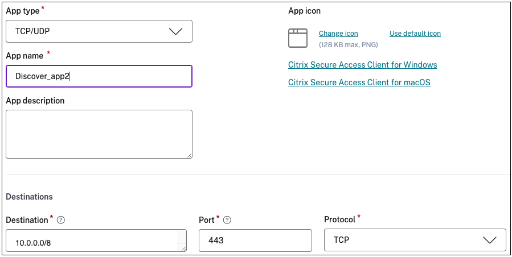Image resolution: width=512 pixels, height=257 pixels.
Task: Click the Destinations section heading
Action: [29, 197]
